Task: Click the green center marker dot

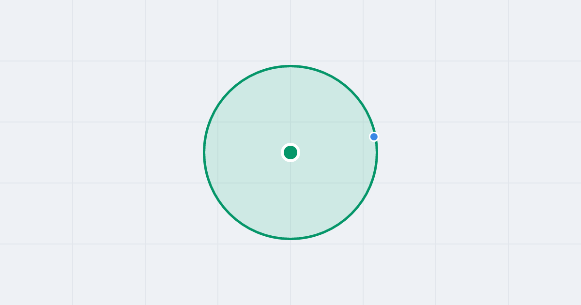Action: coord(290,152)
